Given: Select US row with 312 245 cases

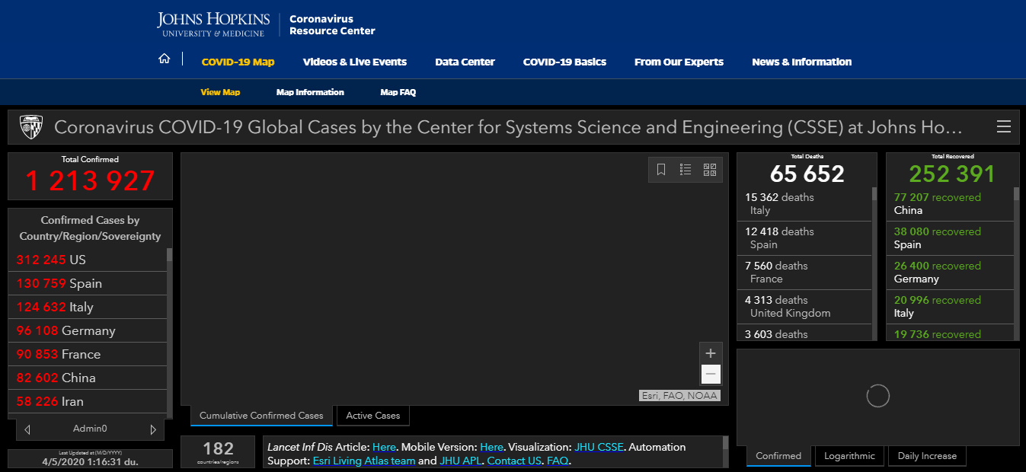Looking at the screenshot, I should tap(88, 260).
